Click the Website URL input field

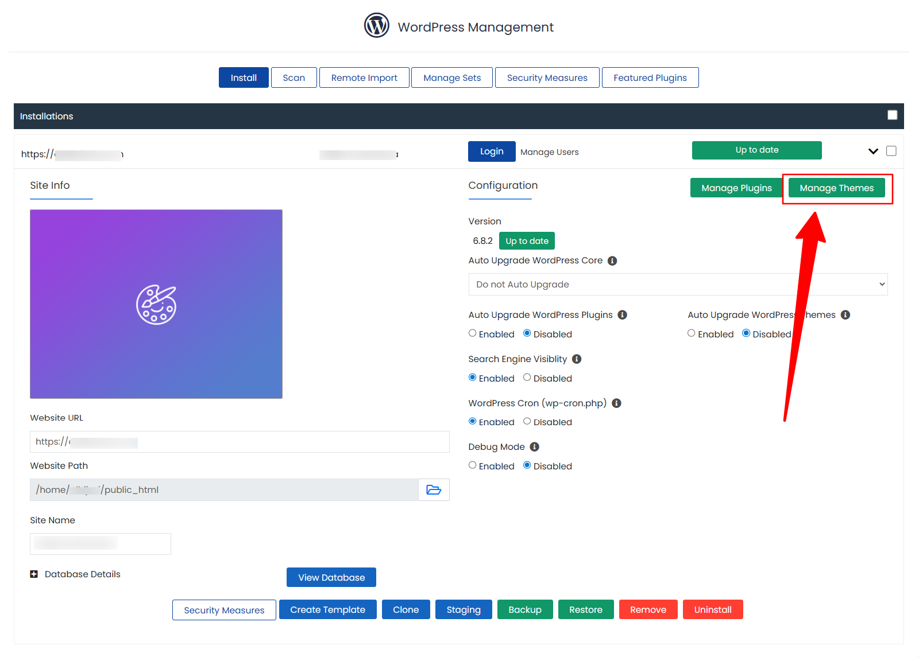click(240, 442)
